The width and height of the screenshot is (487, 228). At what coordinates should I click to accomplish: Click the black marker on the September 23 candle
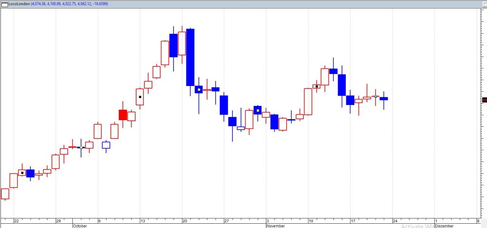click(22, 173)
